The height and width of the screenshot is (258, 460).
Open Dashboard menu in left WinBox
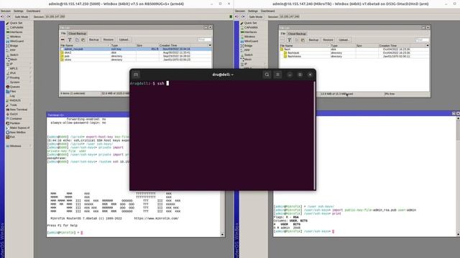coord(34,11)
